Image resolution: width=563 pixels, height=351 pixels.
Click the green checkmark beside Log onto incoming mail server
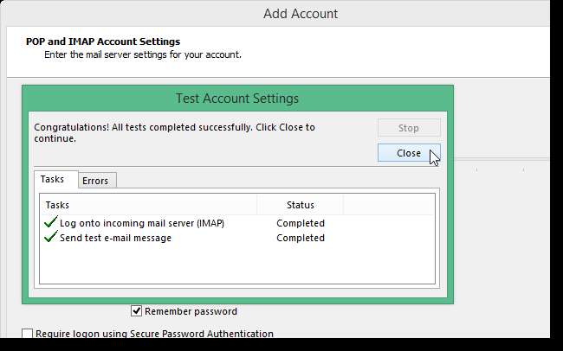tap(50, 222)
